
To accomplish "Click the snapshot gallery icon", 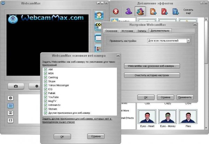I will (x=10, y=113).
